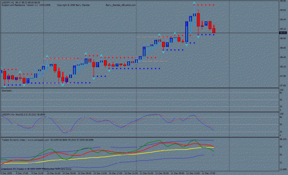Click the '10 Dec 01:00' time axis label
This screenshot has width=288, height=175.
[53, 173]
